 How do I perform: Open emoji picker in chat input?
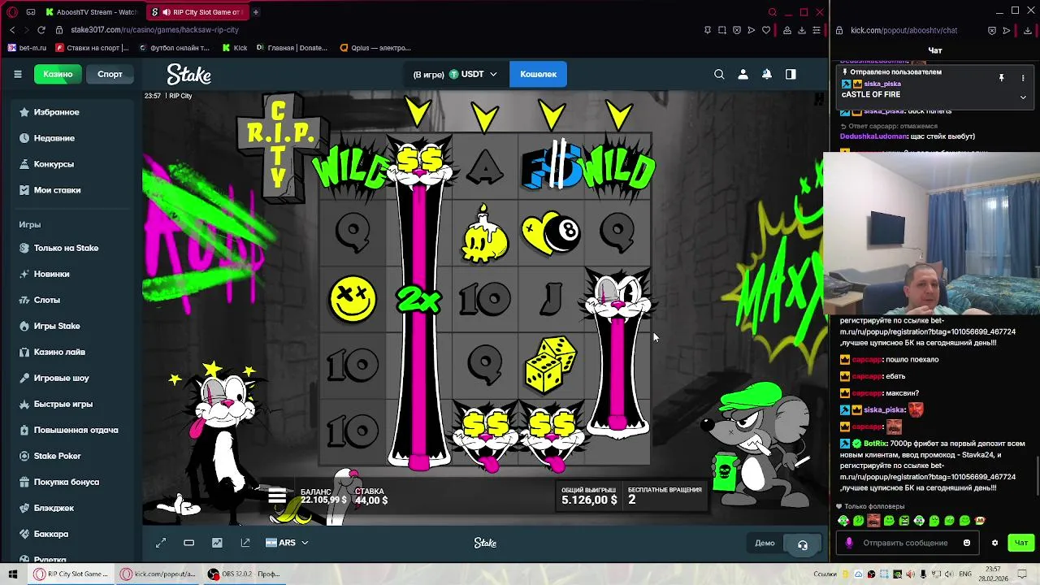(967, 543)
